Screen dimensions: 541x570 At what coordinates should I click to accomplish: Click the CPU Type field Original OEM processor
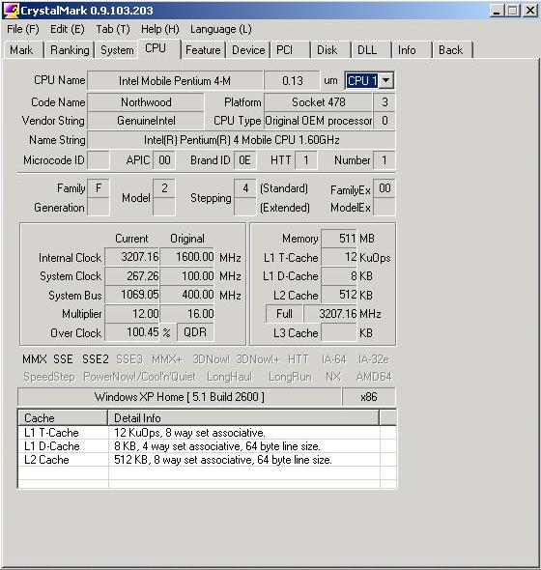coord(319,121)
